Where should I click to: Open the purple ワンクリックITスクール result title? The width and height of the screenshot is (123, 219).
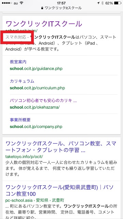click(44, 24)
